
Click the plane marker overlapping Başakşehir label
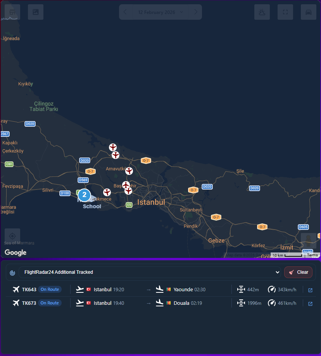coord(126,185)
